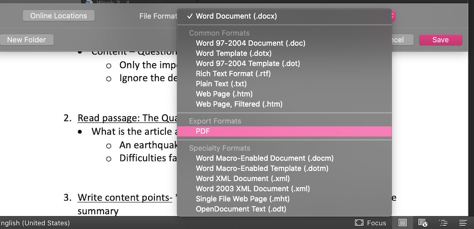The width and height of the screenshot is (474, 229).
Task: Select checked Word Document (.docx) option
Action: [236, 16]
